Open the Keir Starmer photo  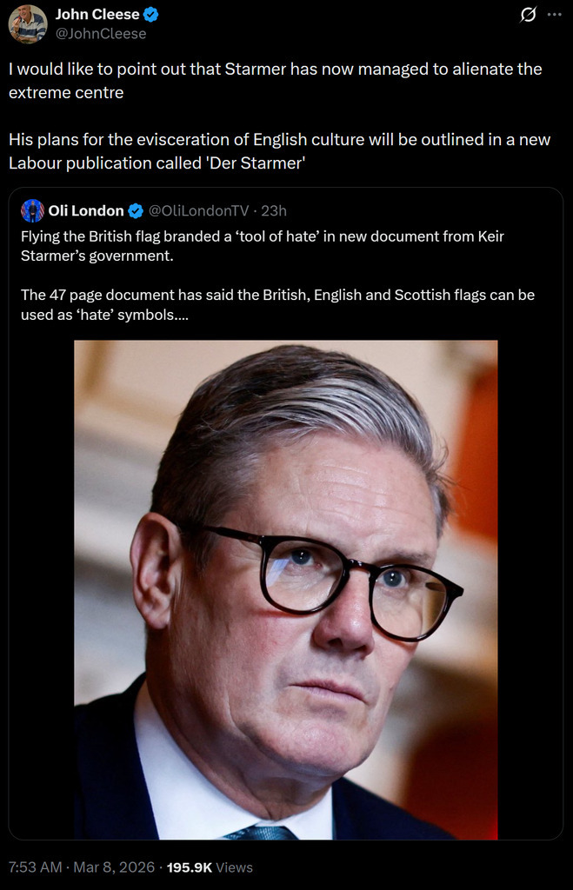tap(285, 589)
